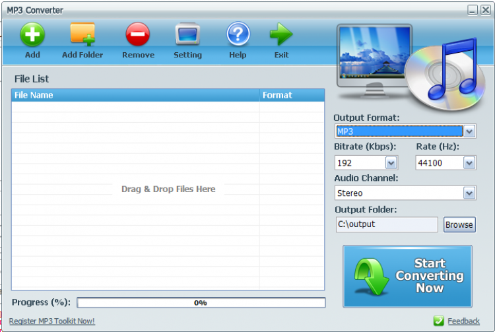The height and width of the screenshot is (332, 495).
Task: Expand the Output Format dropdown arrow
Action: click(469, 131)
